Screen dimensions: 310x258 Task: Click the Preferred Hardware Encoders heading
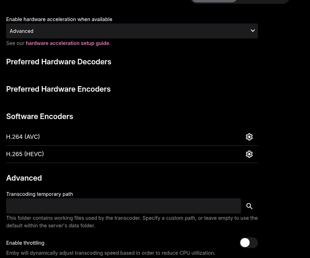click(x=58, y=89)
